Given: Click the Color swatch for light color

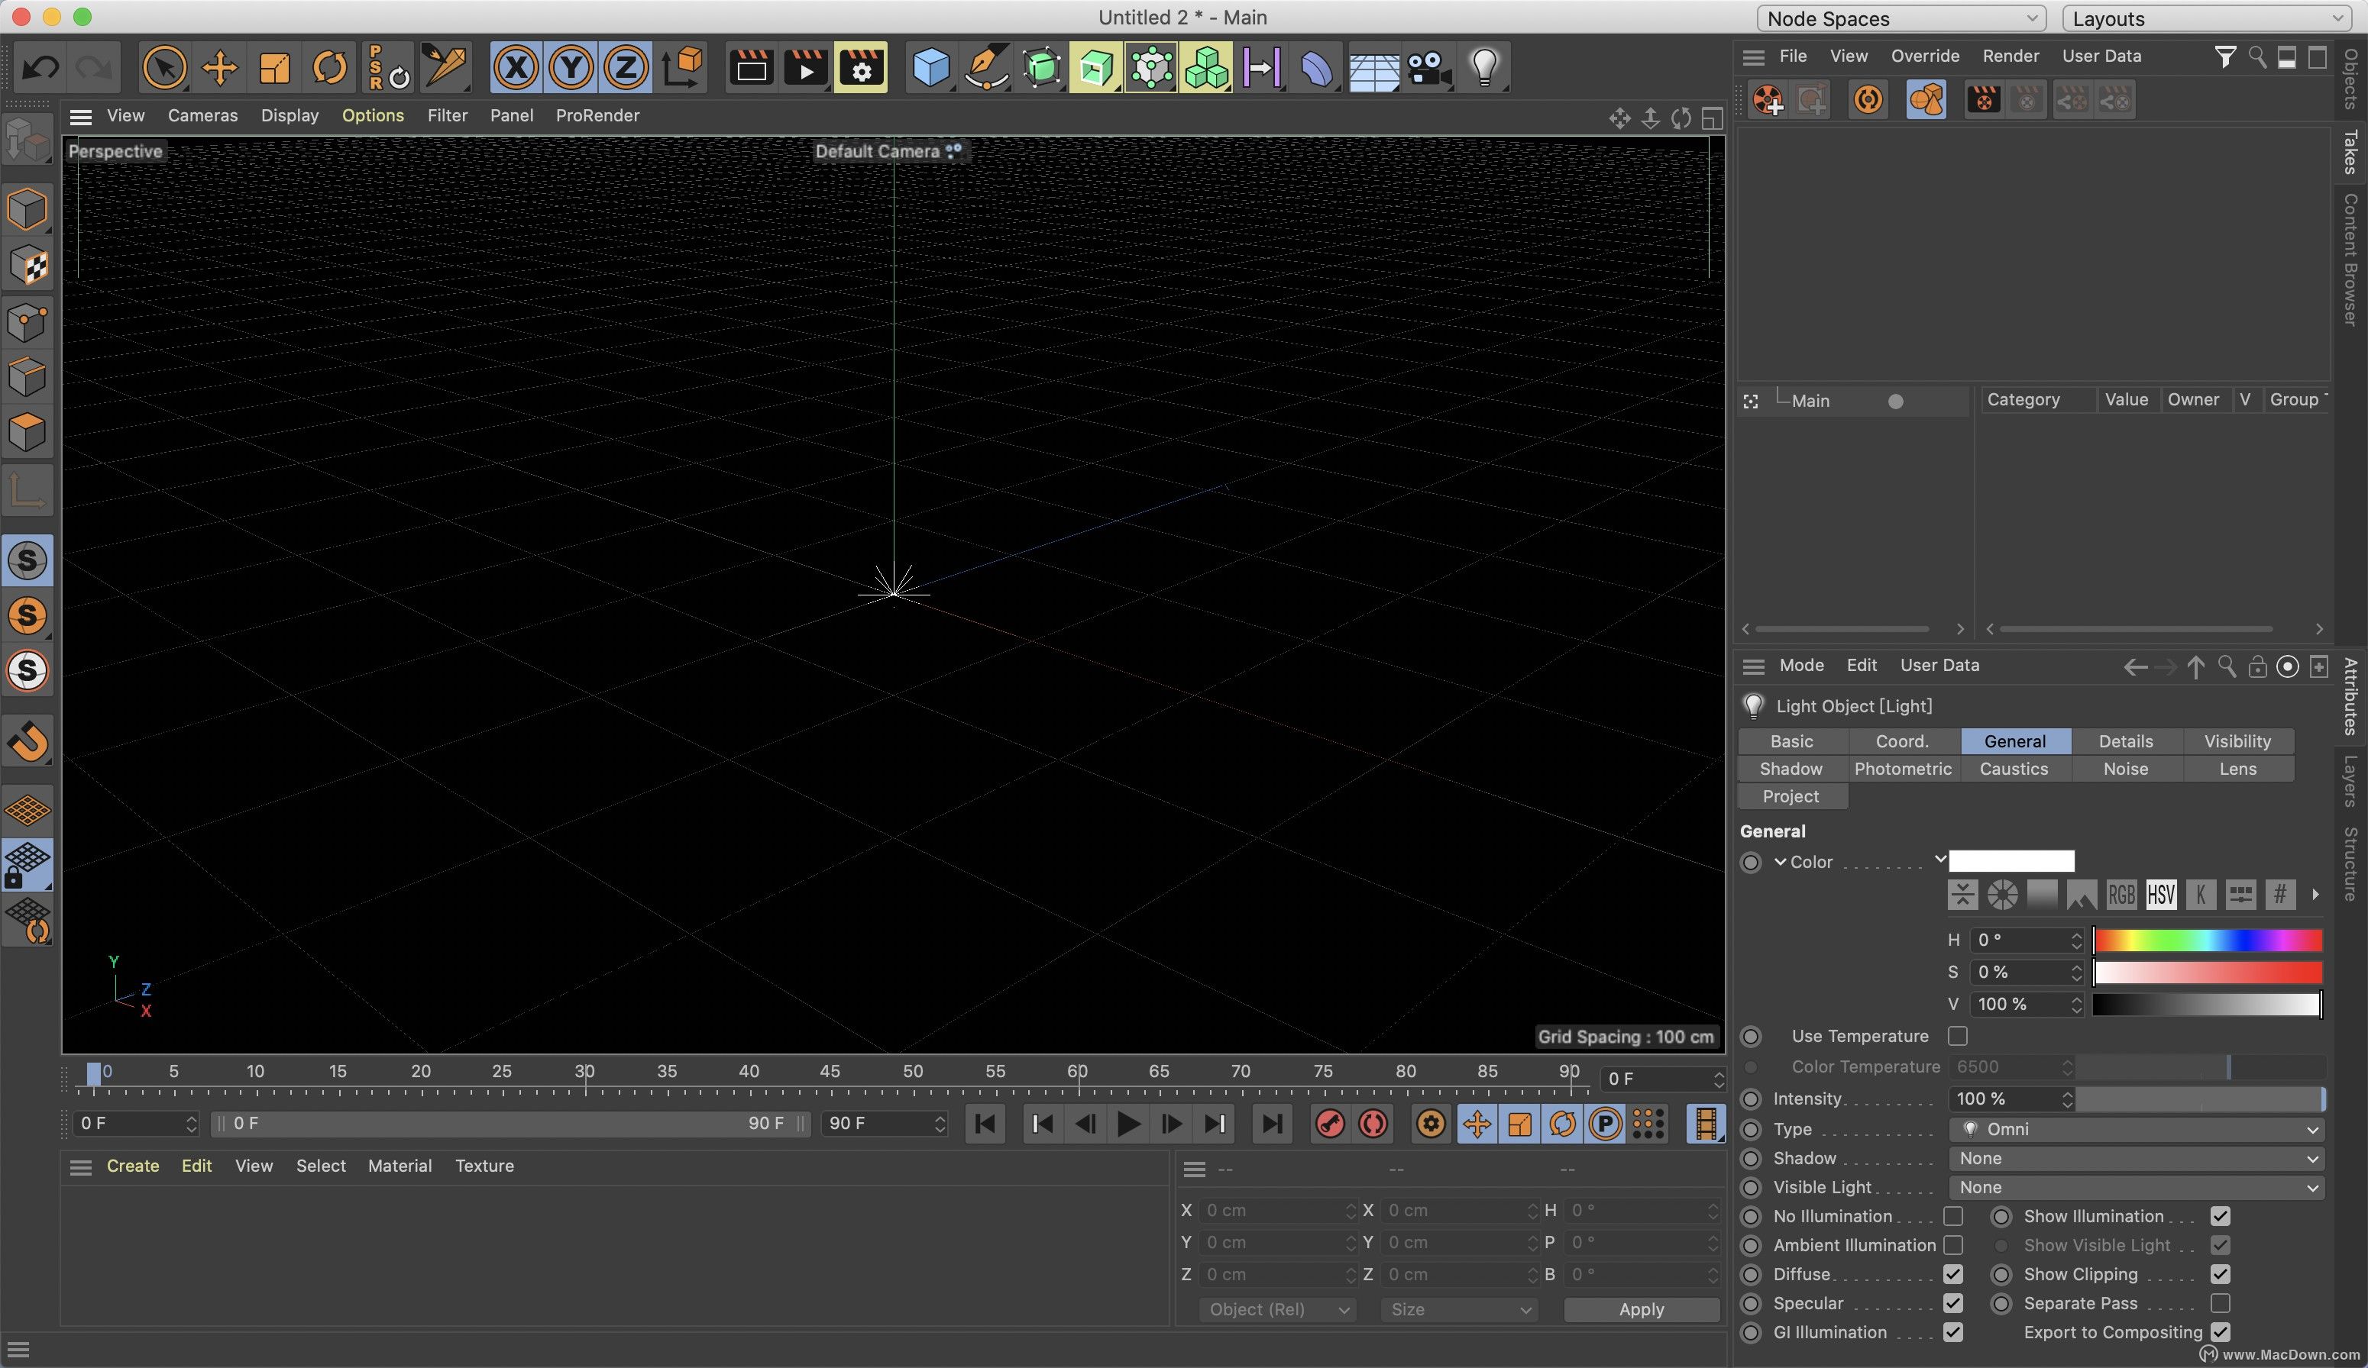Looking at the screenshot, I should 2011,860.
